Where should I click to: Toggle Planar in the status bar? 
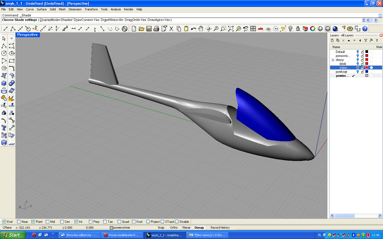(186, 228)
